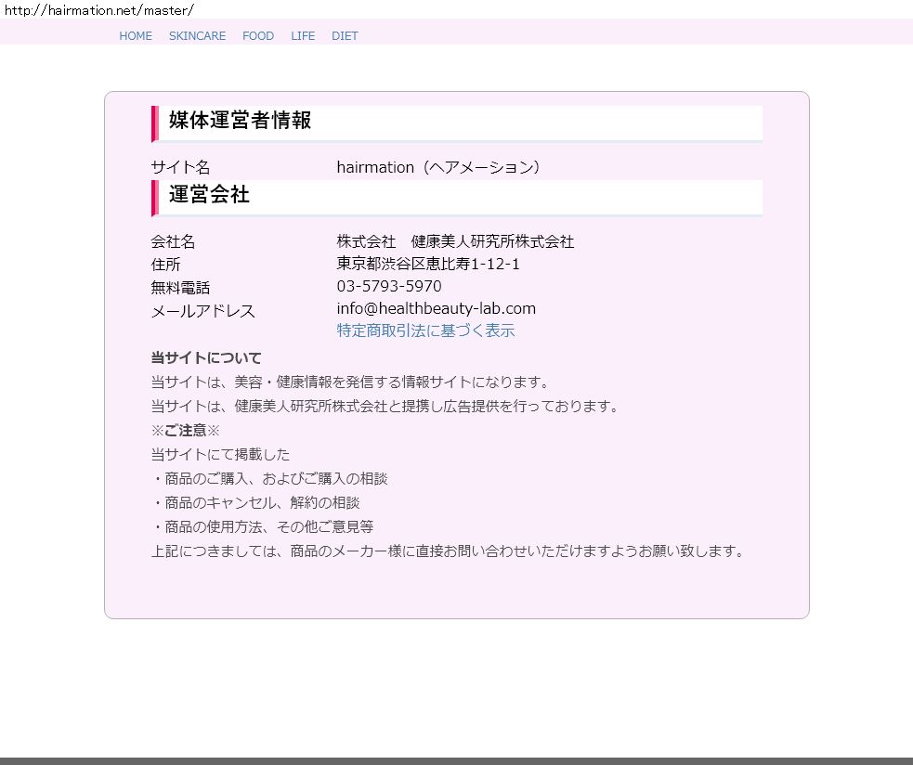Navigate to the DIET section
Viewport: 913px width, 765px height.
[345, 36]
